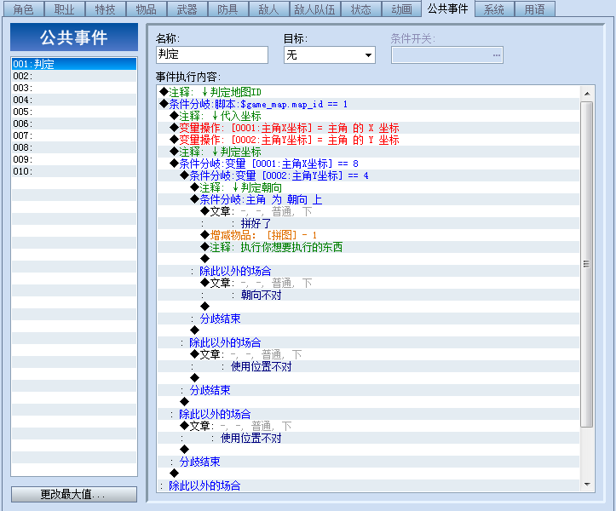Select 注释 执行你想要执行的东西 line
616x511 pixels.
coord(369,247)
